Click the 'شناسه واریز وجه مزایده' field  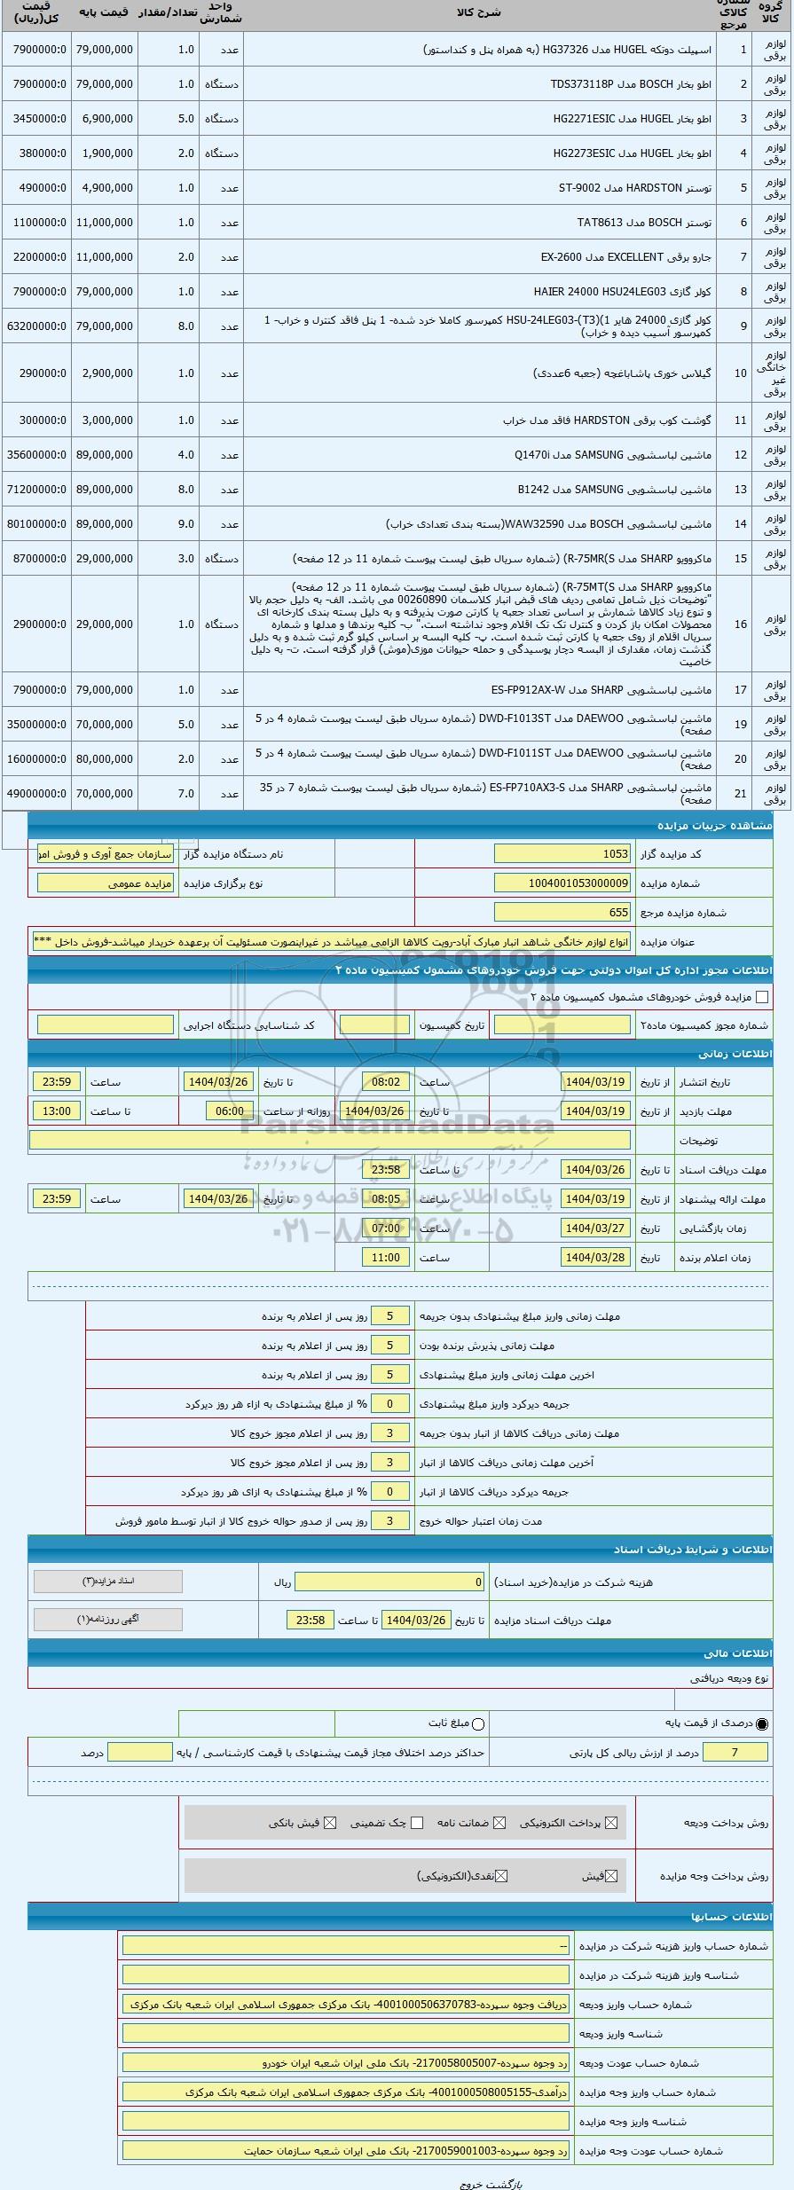[x=346, y=2122]
